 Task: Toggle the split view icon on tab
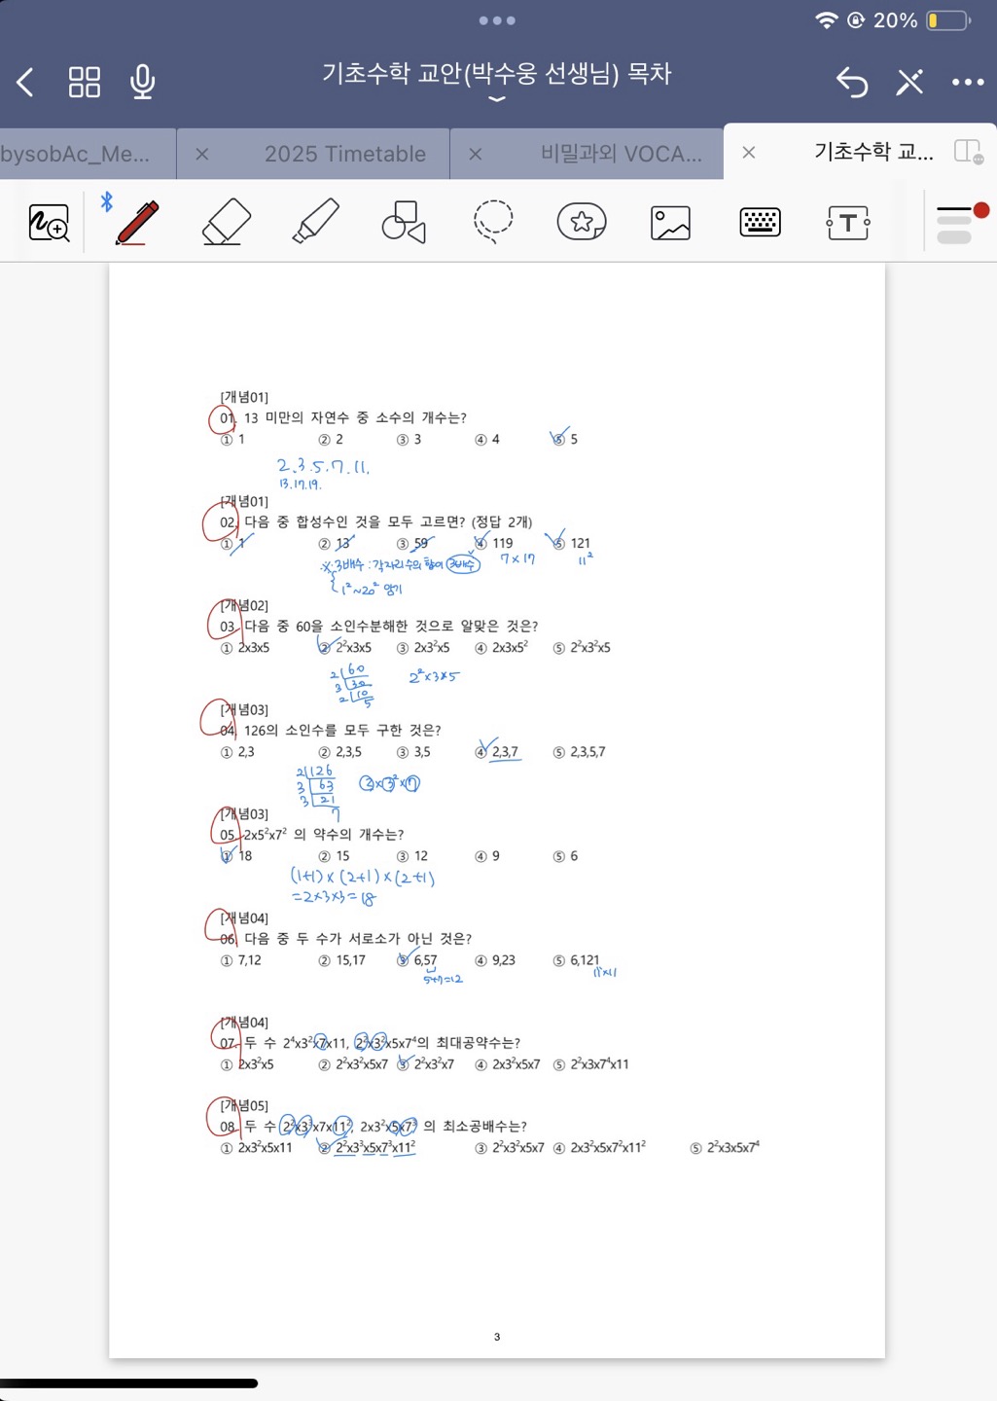968,152
